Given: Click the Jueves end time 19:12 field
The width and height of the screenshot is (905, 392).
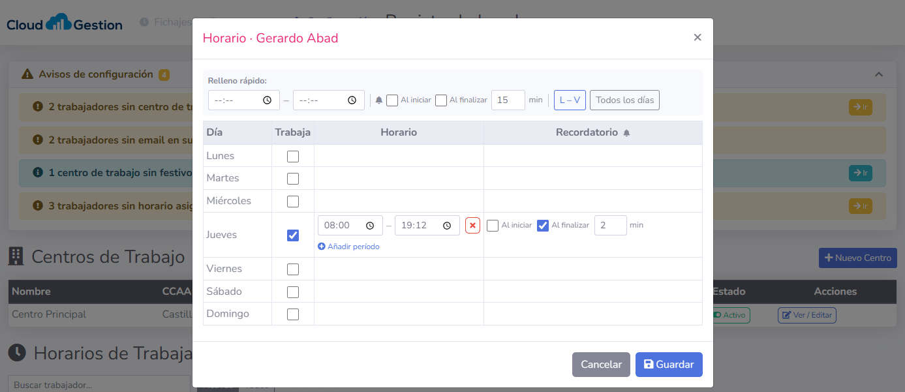Looking at the screenshot, I should [x=427, y=226].
